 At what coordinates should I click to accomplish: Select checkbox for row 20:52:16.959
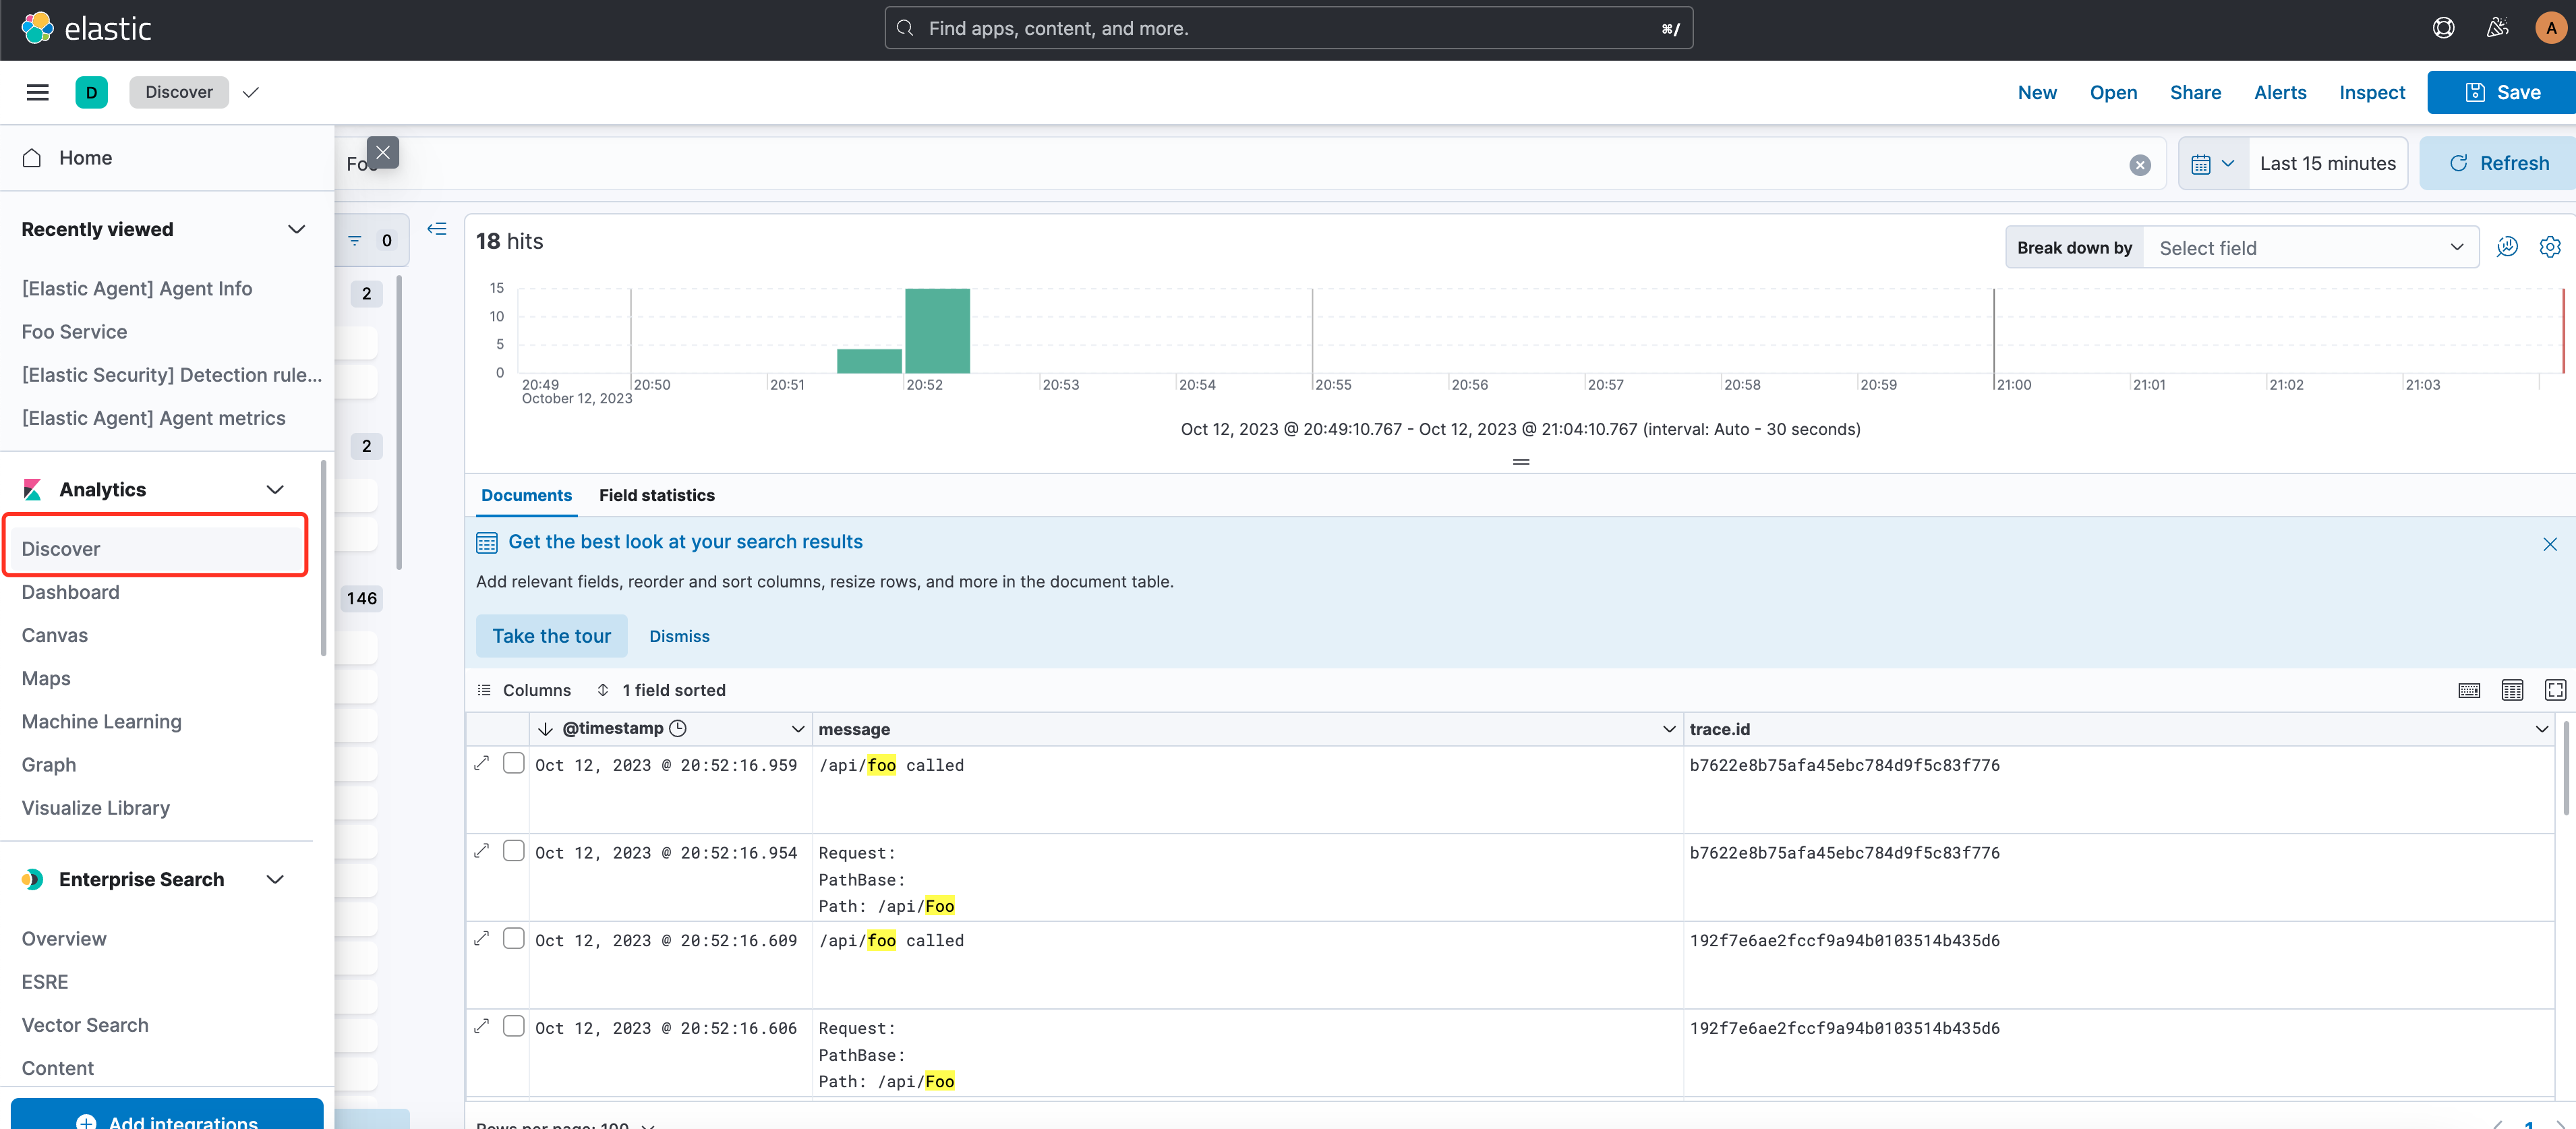click(x=513, y=763)
